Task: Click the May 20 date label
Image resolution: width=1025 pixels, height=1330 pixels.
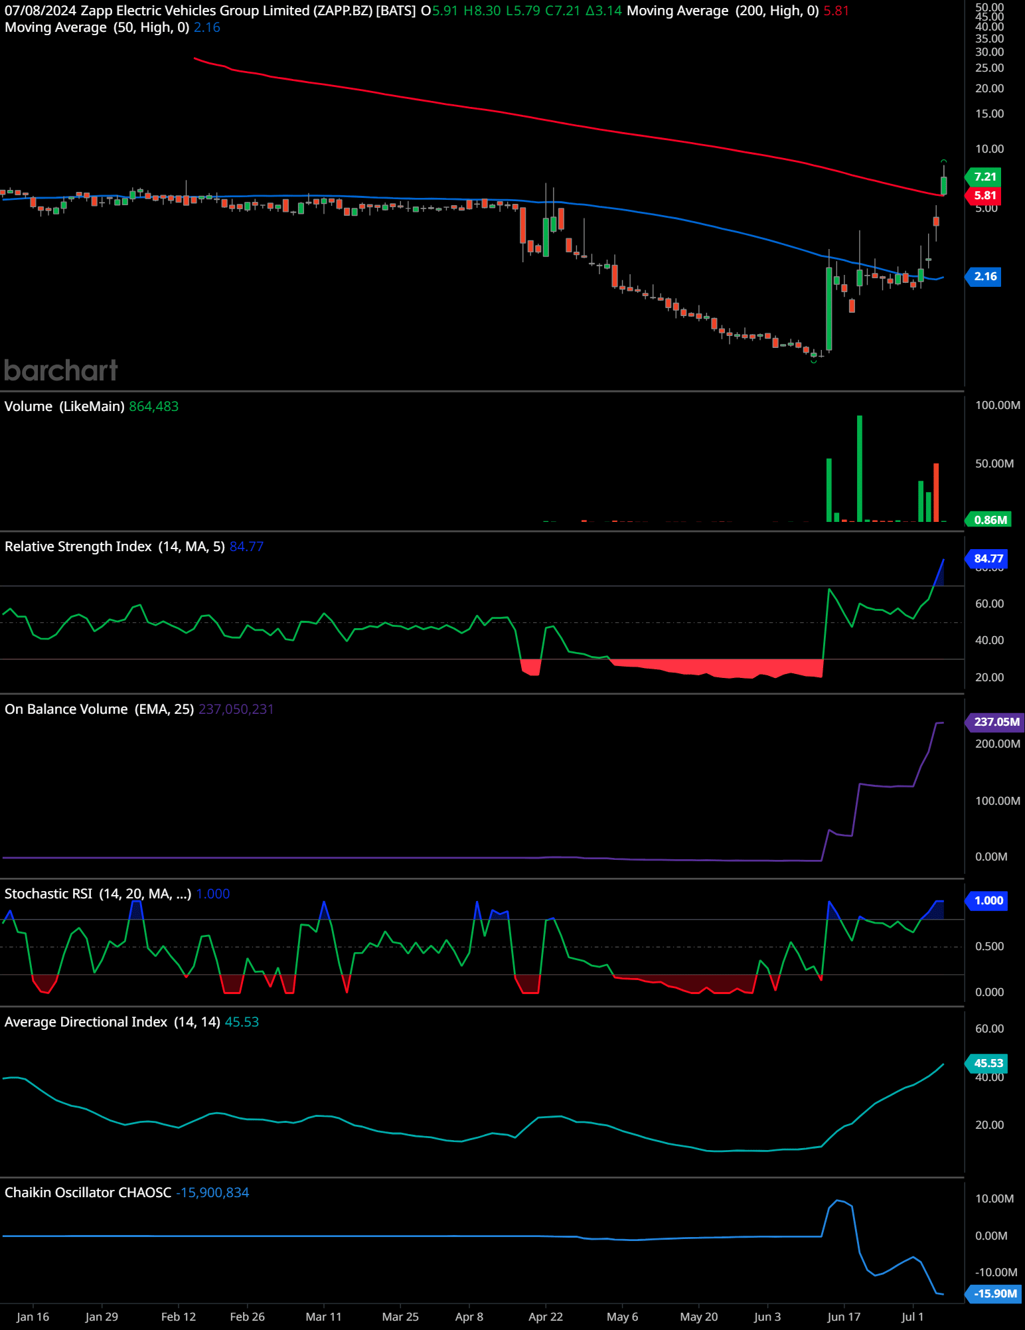Action: click(x=699, y=1317)
